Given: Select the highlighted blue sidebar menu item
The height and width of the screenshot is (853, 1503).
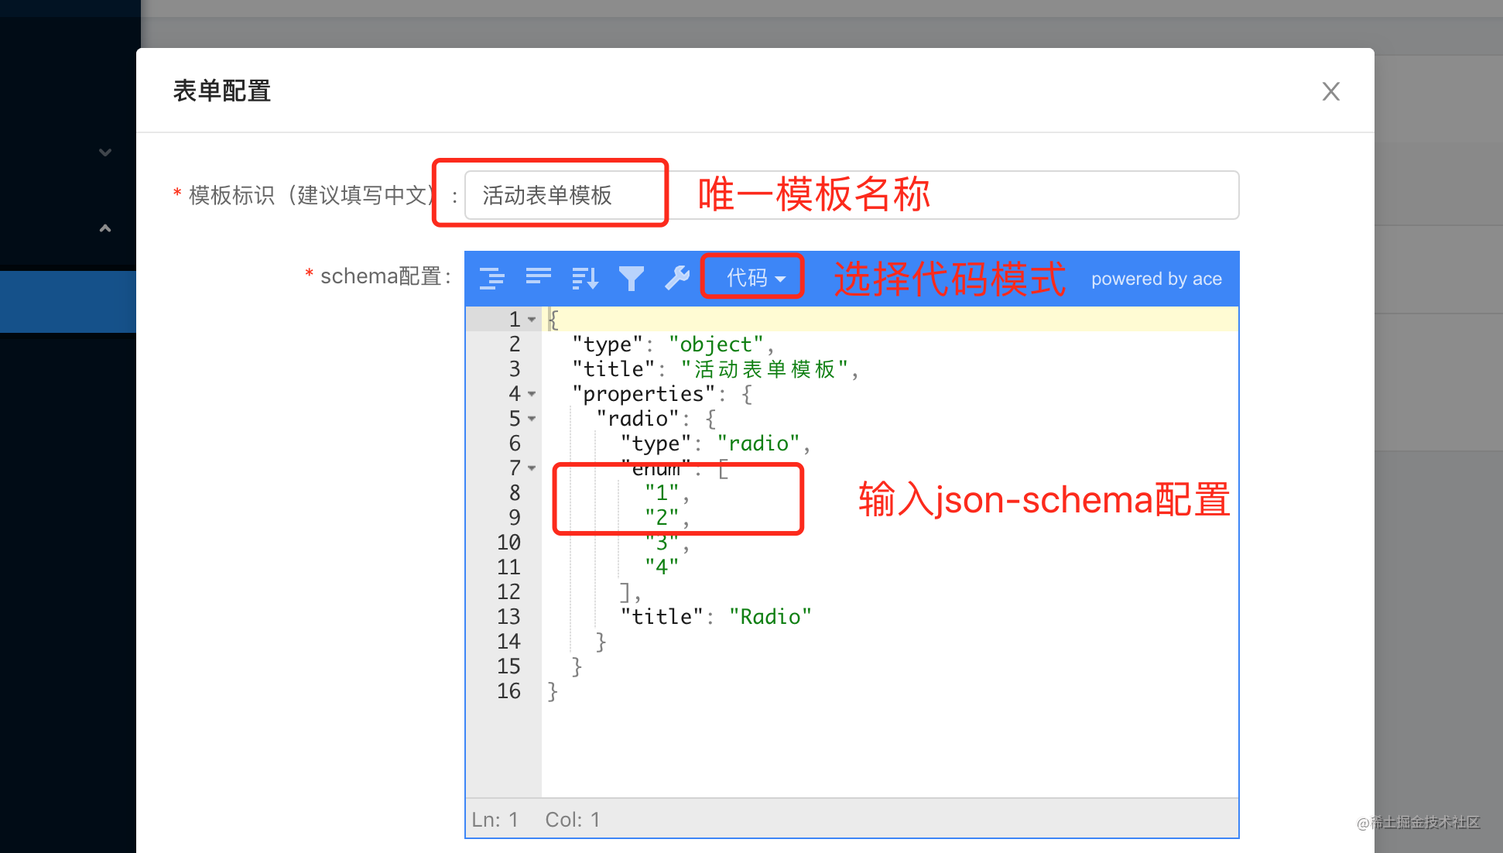Looking at the screenshot, I should tap(68, 302).
